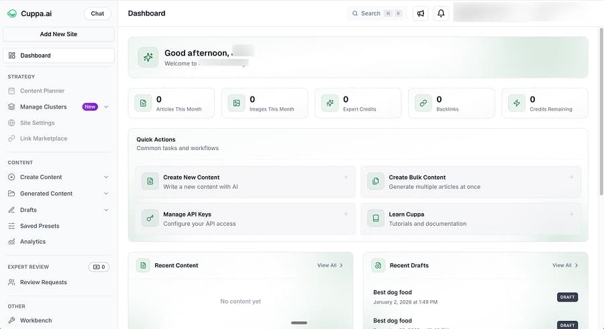Screen dimensions: 604x329
Task: Click the Search input field
Action: click(x=376, y=13)
